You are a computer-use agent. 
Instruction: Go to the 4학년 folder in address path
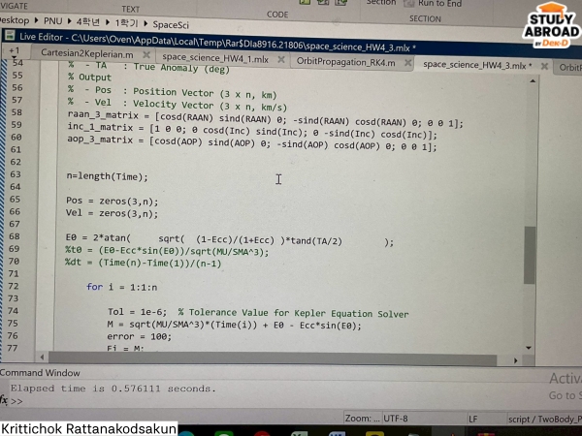pos(89,18)
